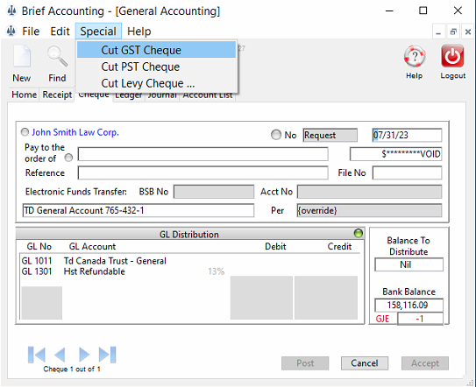
Task: Click the New document icon
Action: (22, 56)
